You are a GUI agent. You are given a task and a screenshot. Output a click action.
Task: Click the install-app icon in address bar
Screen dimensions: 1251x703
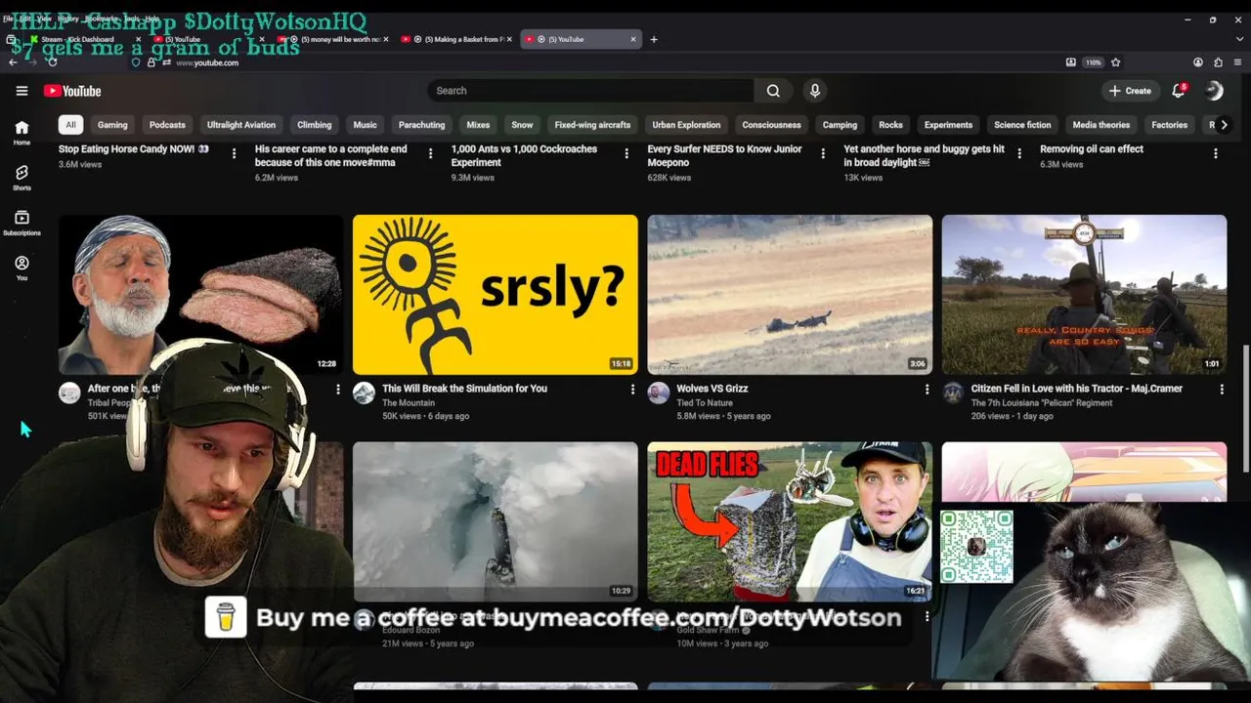pyautogui.click(x=1071, y=62)
